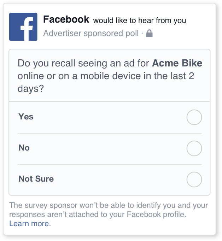
Task: Select the Yes radio button
Action: coord(194,117)
